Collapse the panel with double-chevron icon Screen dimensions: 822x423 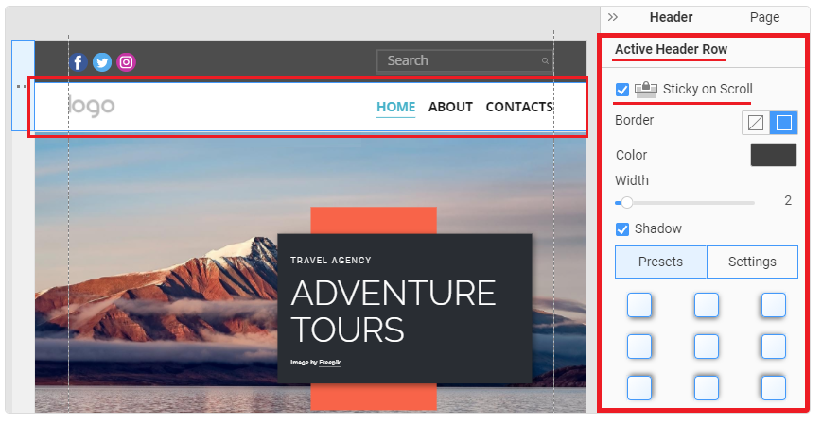click(613, 17)
